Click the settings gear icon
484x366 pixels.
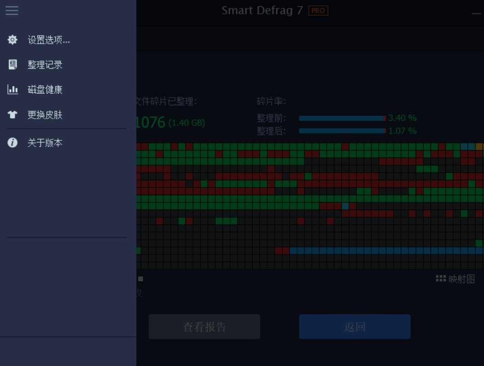pos(12,40)
